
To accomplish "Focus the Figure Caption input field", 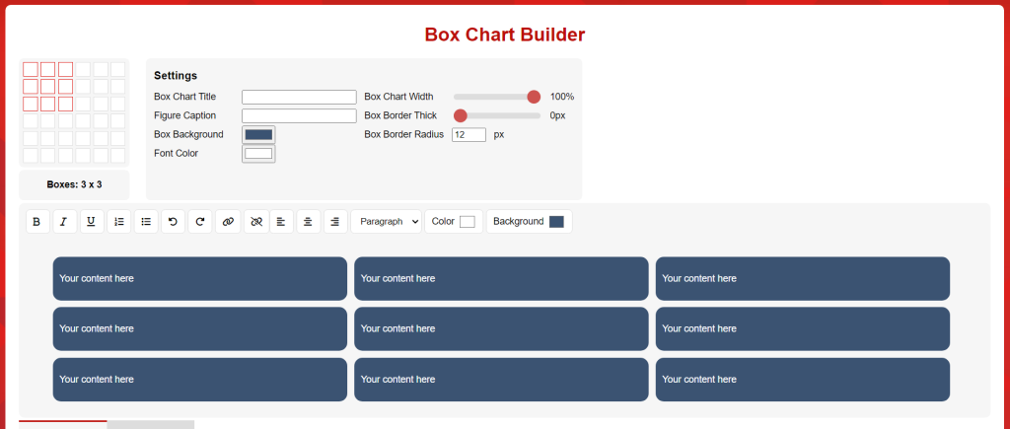I will [299, 116].
